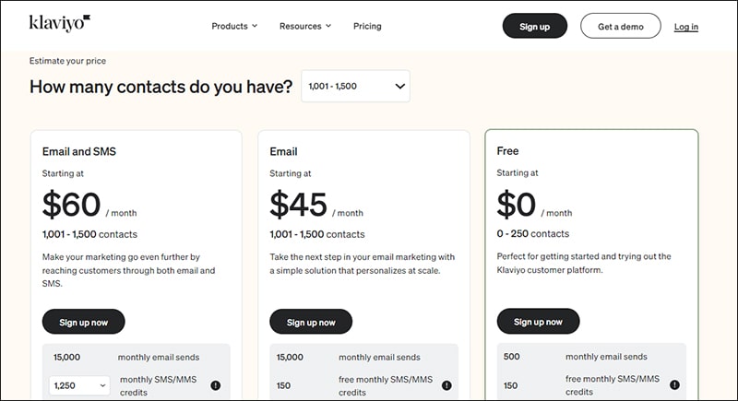Open the 1,250 SMS/MMS credits dropdown
The width and height of the screenshot is (738, 401).
(79, 385)
